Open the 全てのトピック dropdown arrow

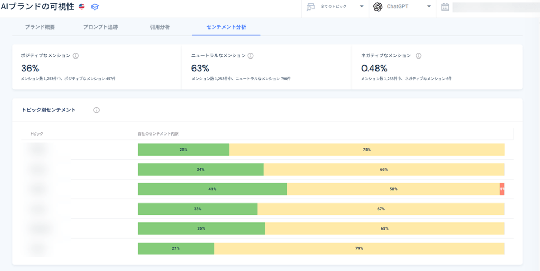coord(362,6)
